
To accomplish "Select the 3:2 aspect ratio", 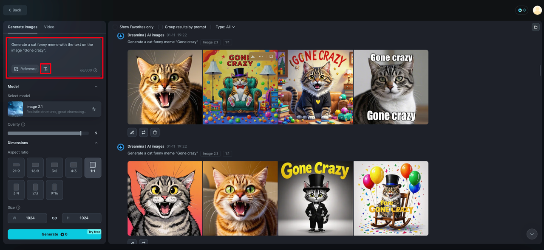I will (x=54, y=168).
